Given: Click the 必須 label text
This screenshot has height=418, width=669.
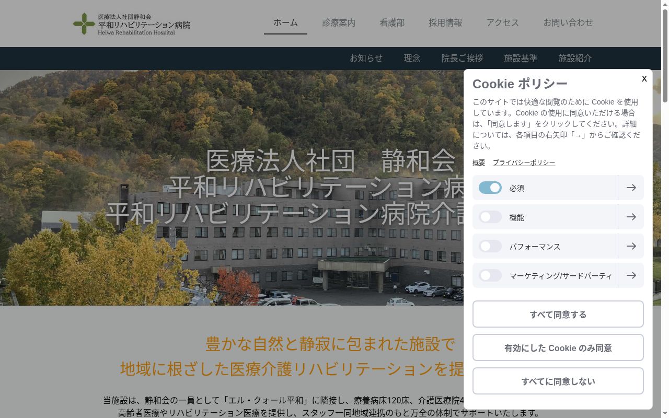Looking at the screenshot, I should tap(517, 188).
